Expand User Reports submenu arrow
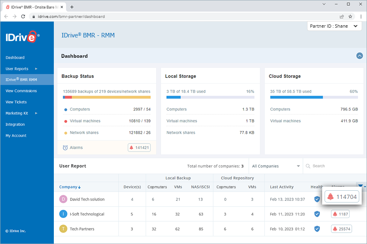Screen dimensions: 367x244 (36, 69)
